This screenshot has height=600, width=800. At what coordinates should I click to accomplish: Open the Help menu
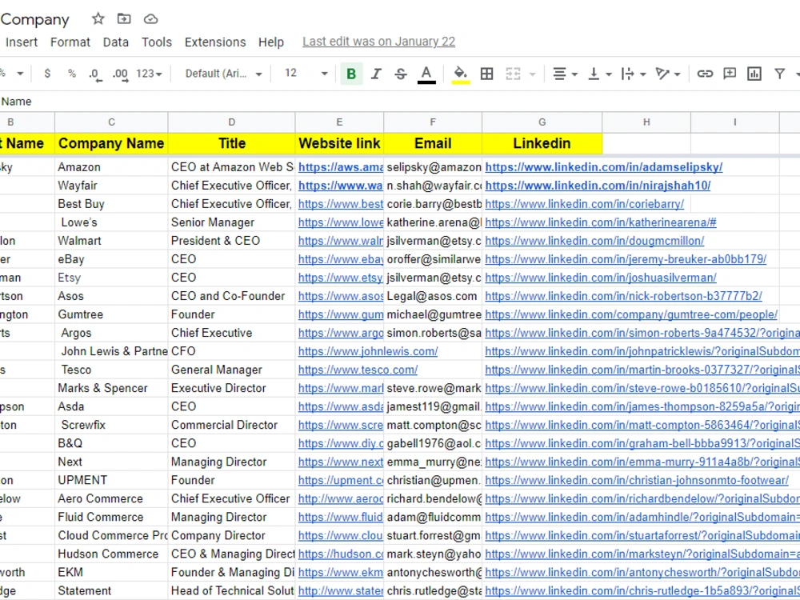(271, 42)
